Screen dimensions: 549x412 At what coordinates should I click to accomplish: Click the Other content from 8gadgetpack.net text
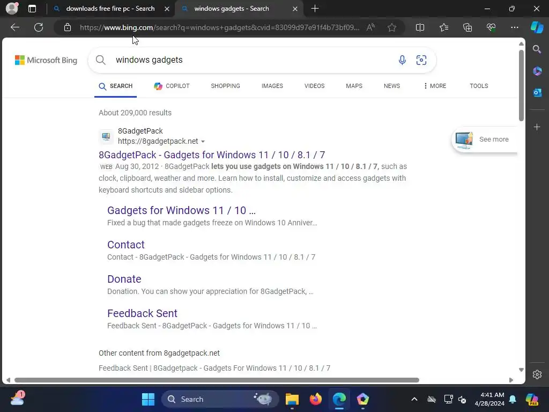(x=159, y=353)
